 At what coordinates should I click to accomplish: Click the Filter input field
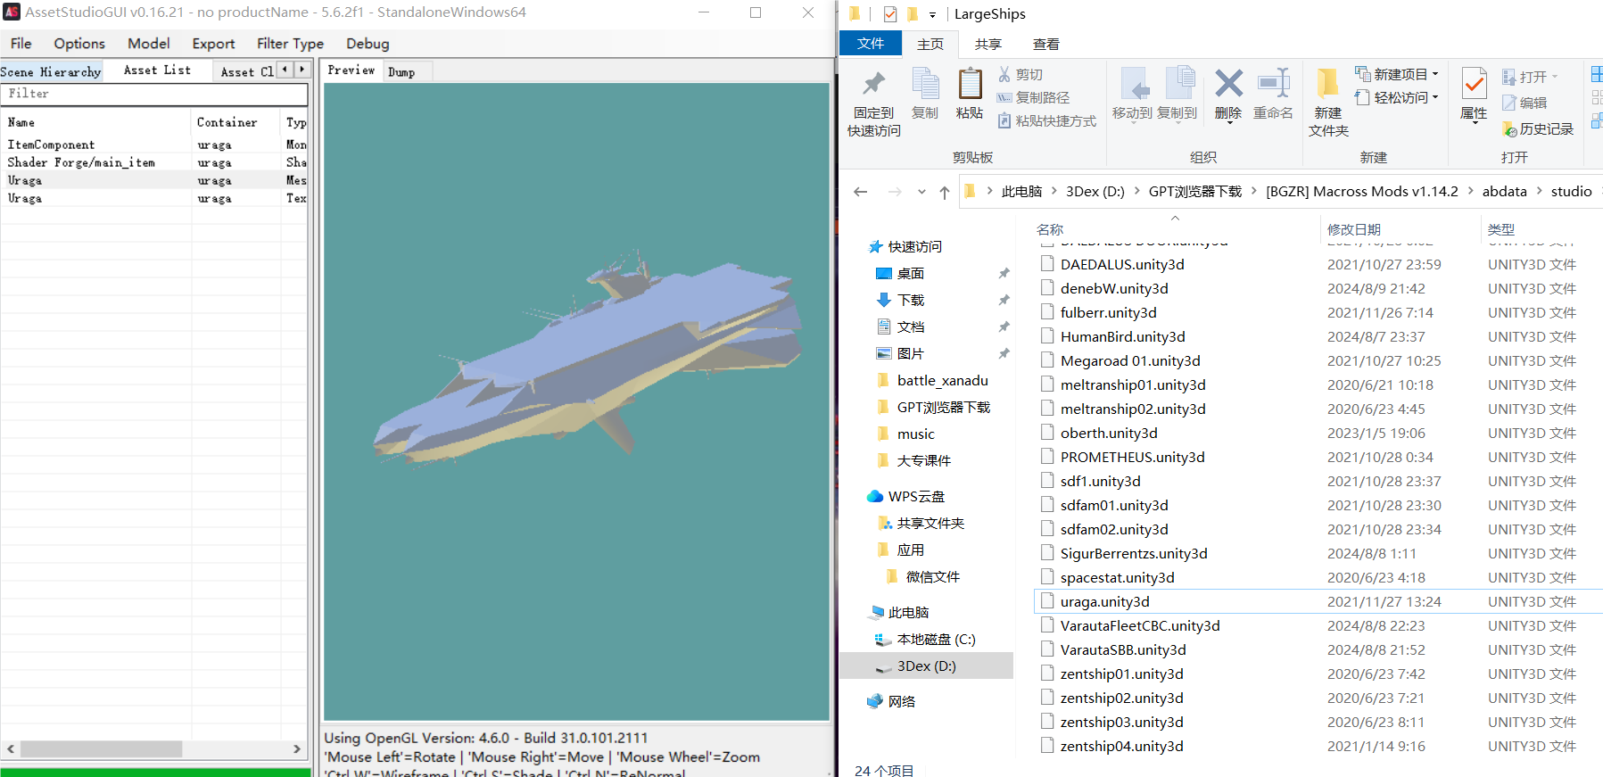[155, 94]
